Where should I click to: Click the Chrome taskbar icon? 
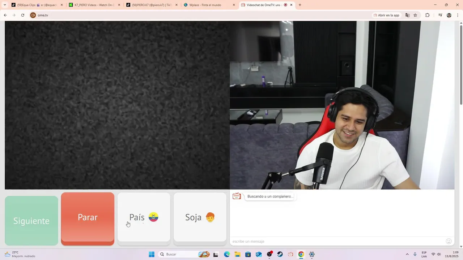click(x=301, y=254)
